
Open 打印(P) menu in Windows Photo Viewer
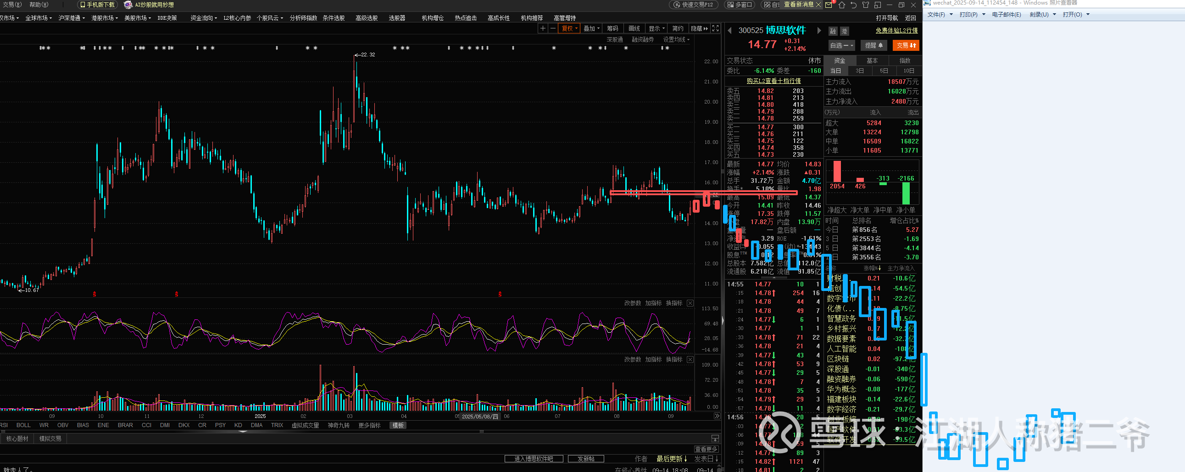click(972, 14)
